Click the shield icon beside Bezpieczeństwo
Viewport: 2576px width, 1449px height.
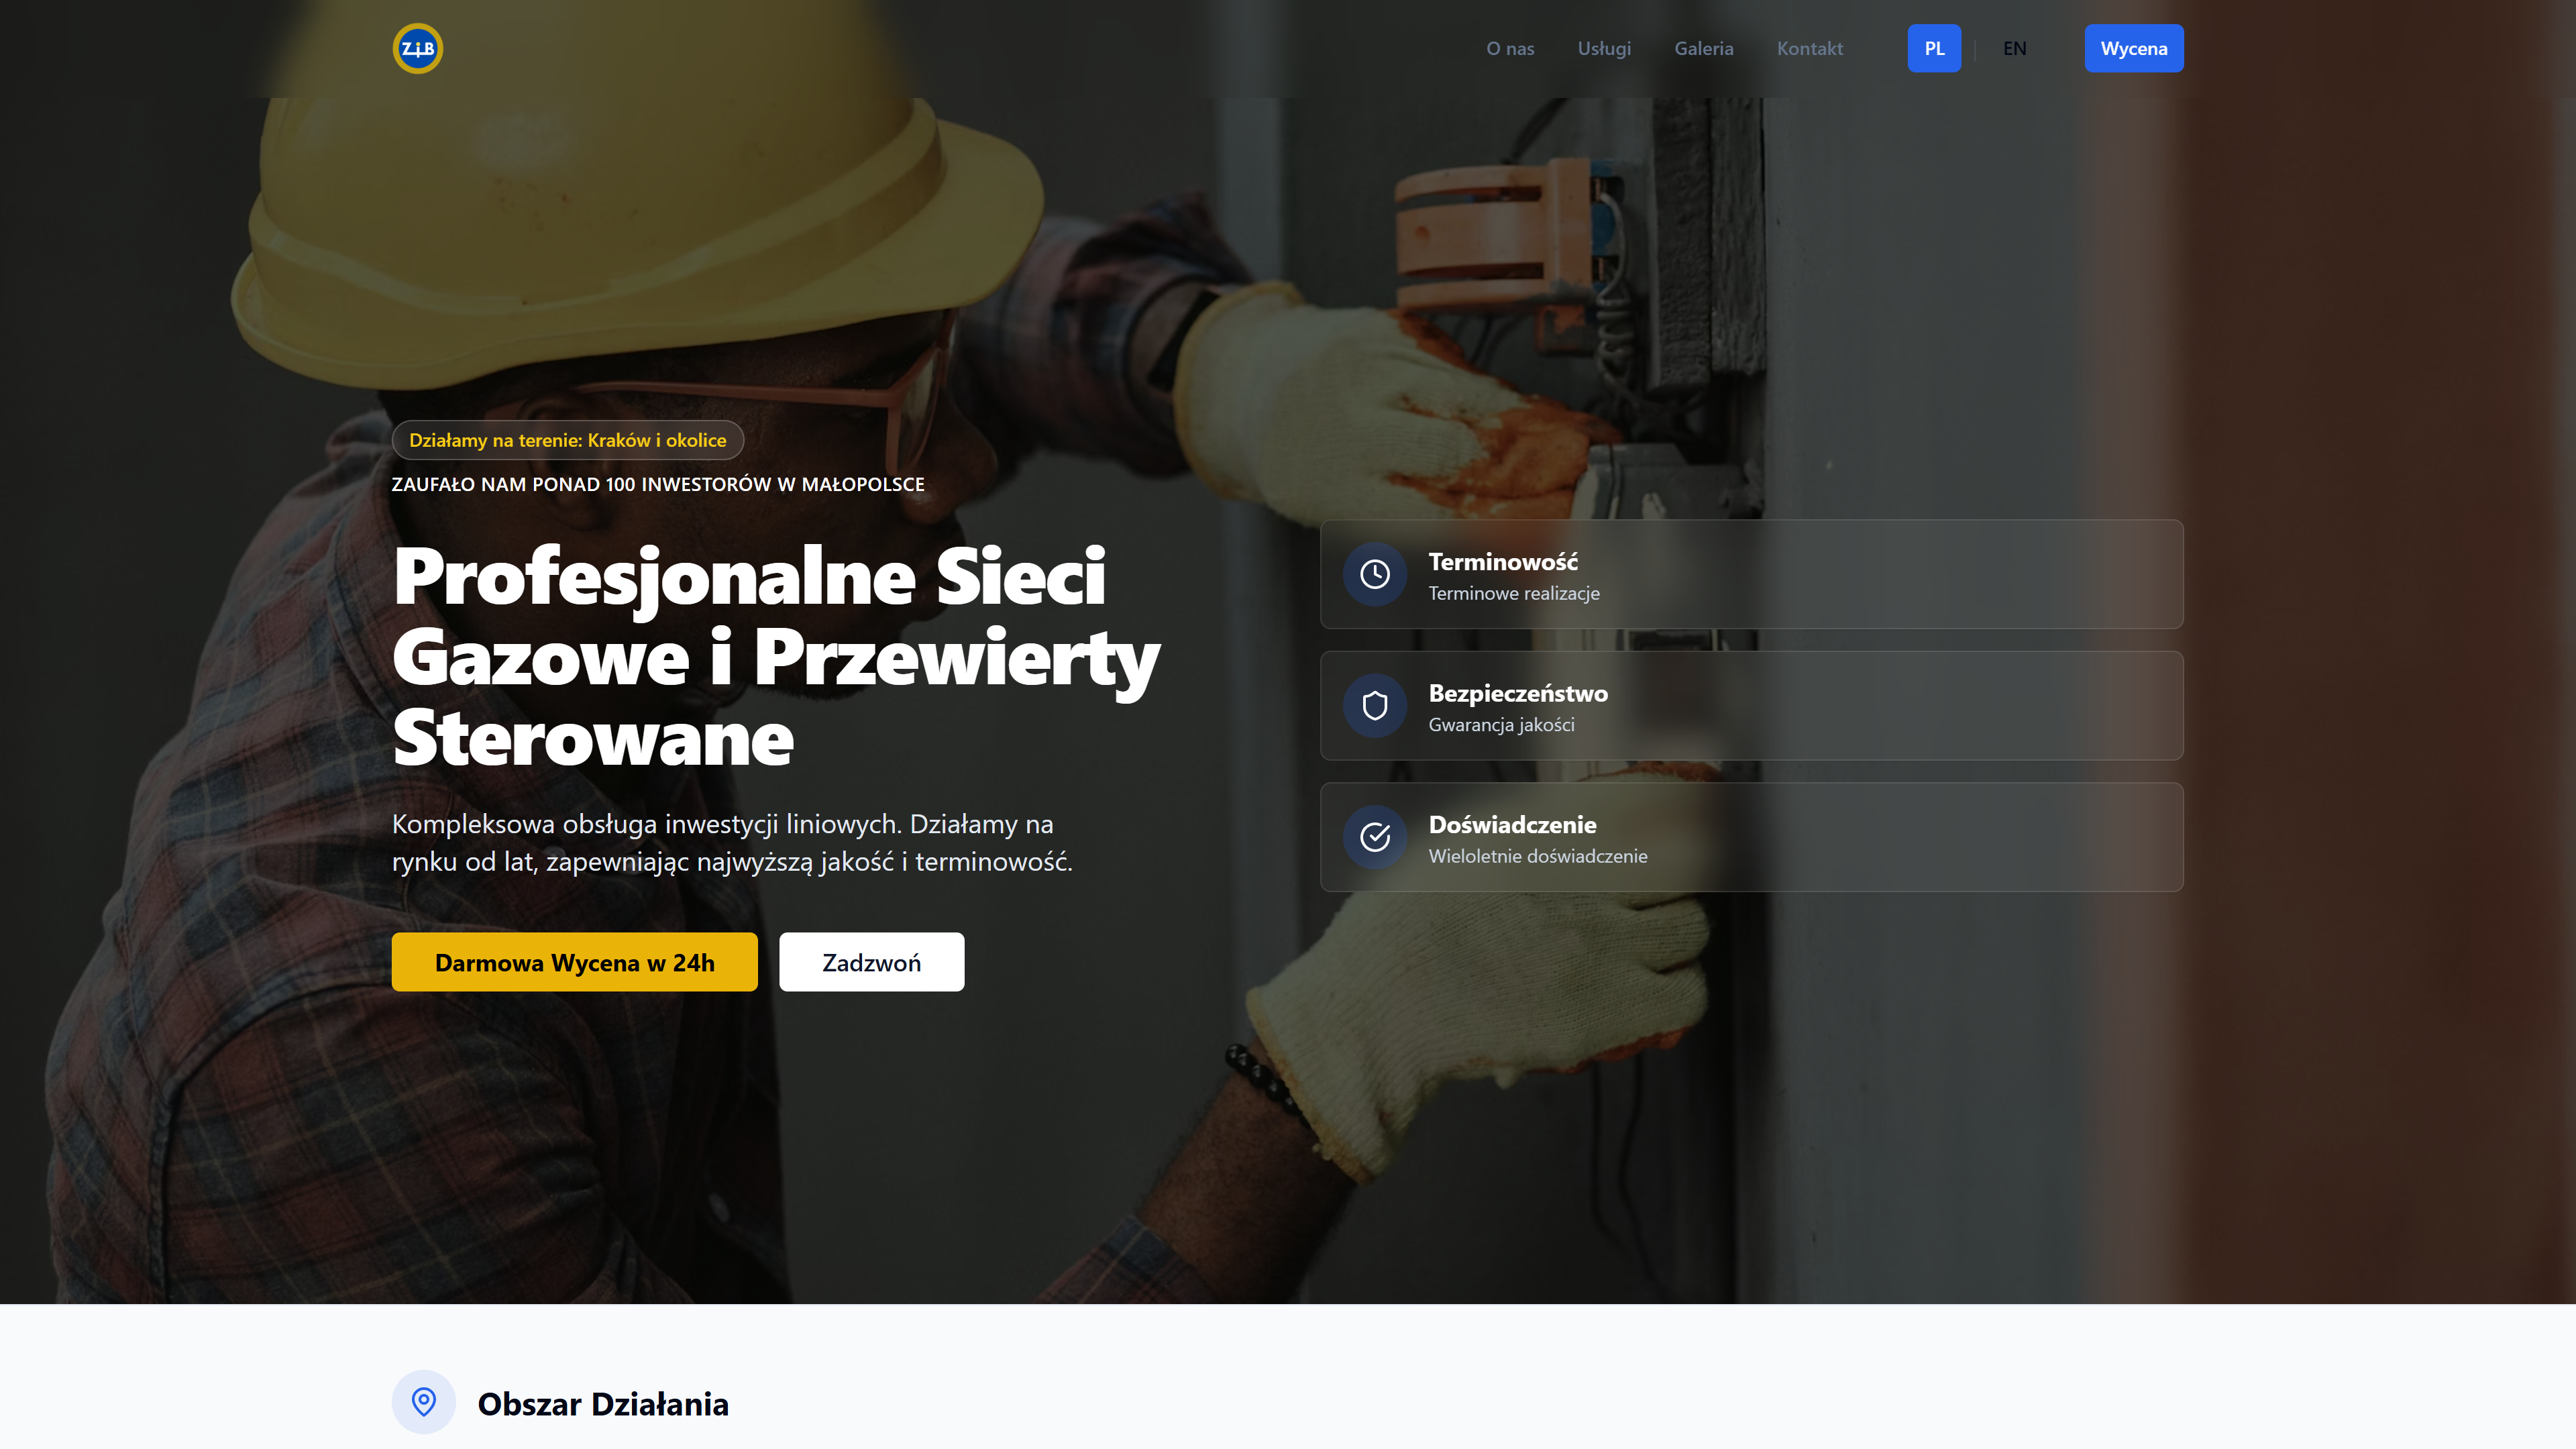pyautogui.click(x=1375, y=706)
